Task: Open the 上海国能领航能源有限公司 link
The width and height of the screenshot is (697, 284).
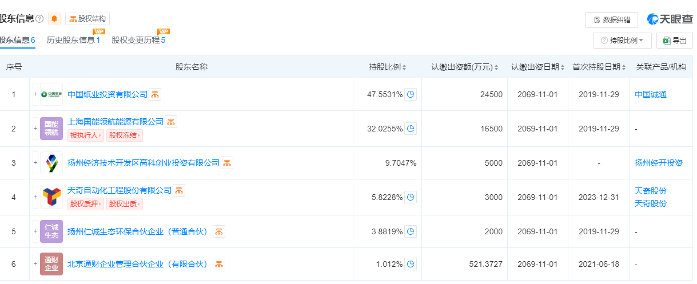Action: (x=115, y=122)
